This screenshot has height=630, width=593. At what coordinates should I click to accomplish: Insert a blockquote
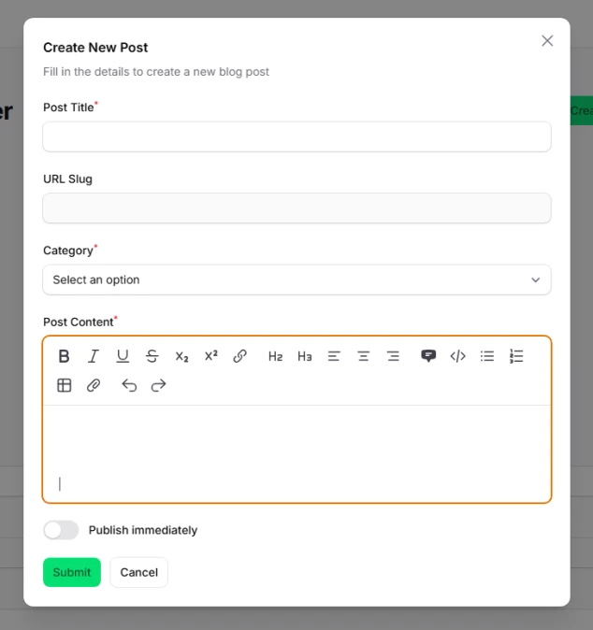428,356
